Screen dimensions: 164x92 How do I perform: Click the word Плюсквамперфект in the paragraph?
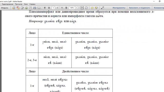tap(42, 12)
